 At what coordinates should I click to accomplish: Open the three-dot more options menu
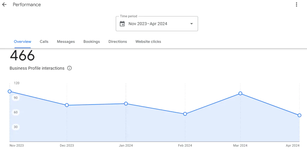pos(297,4)
